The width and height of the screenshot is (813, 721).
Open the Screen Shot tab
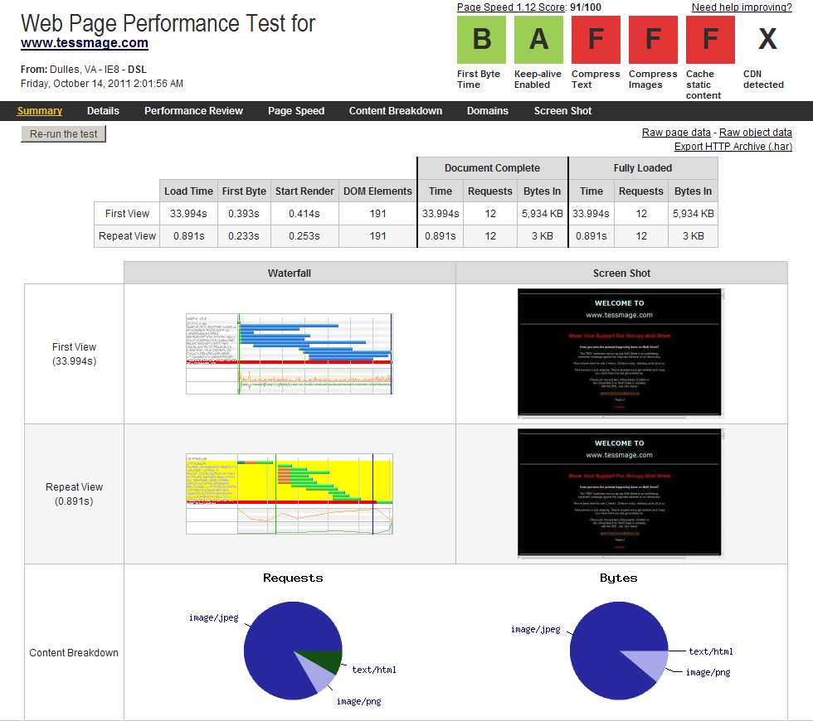[562, 111]
